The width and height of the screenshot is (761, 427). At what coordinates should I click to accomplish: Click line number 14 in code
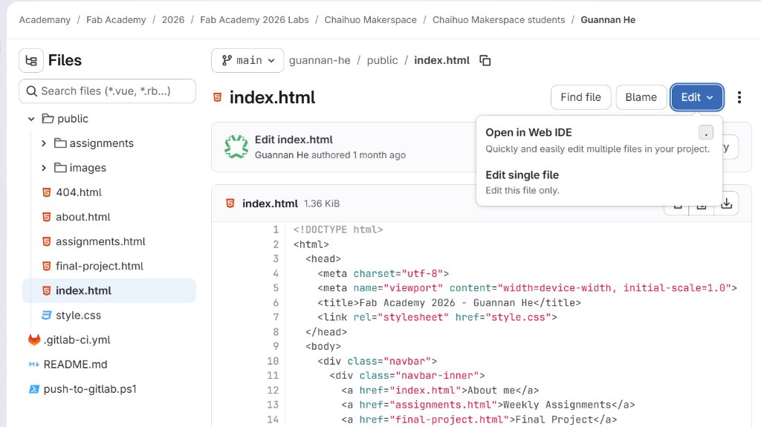273,420
